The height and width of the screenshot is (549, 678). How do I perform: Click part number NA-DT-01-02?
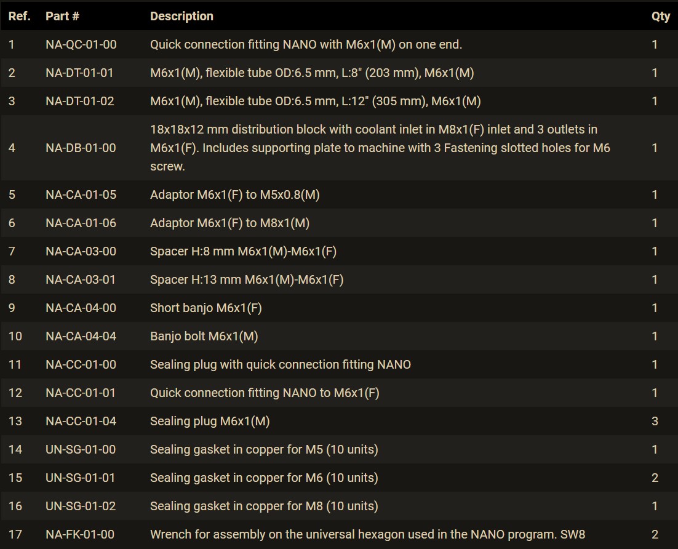(x=80, y=101)
